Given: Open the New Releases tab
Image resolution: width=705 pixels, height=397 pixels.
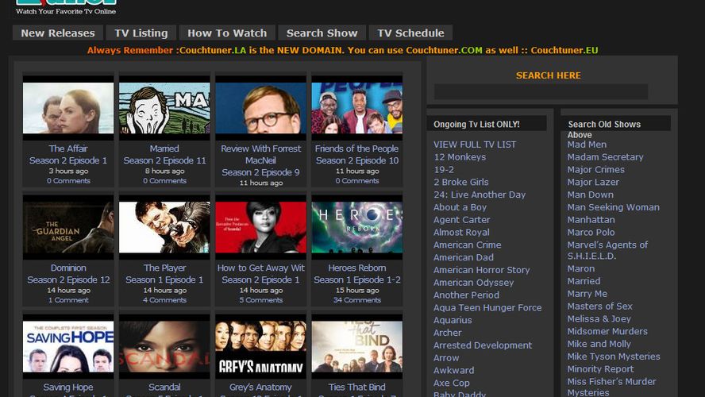Looking at the screenshot, I should coord(58,33).
